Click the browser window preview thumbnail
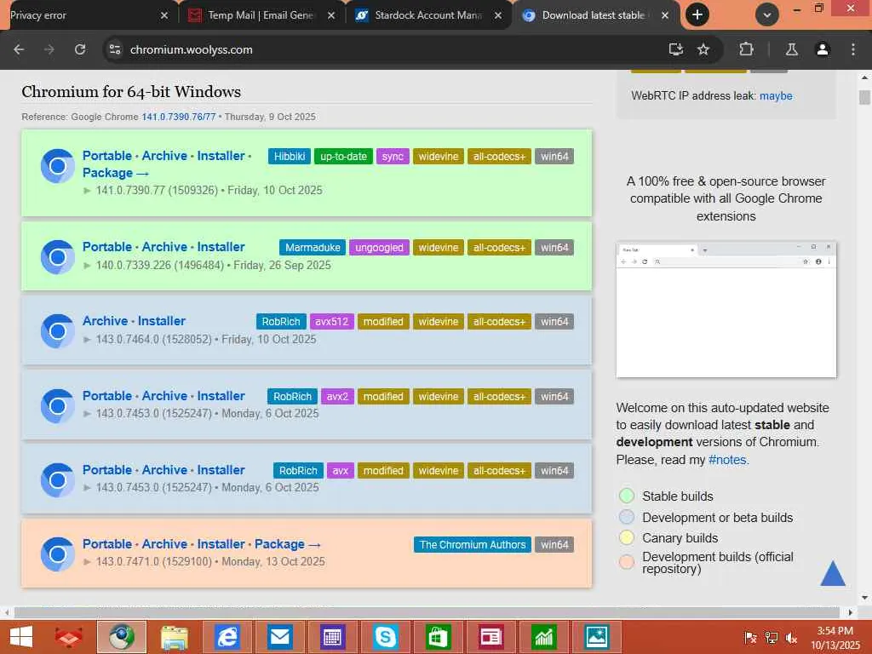The width and height of the screenshot is (872, 654). pos(726,310)
